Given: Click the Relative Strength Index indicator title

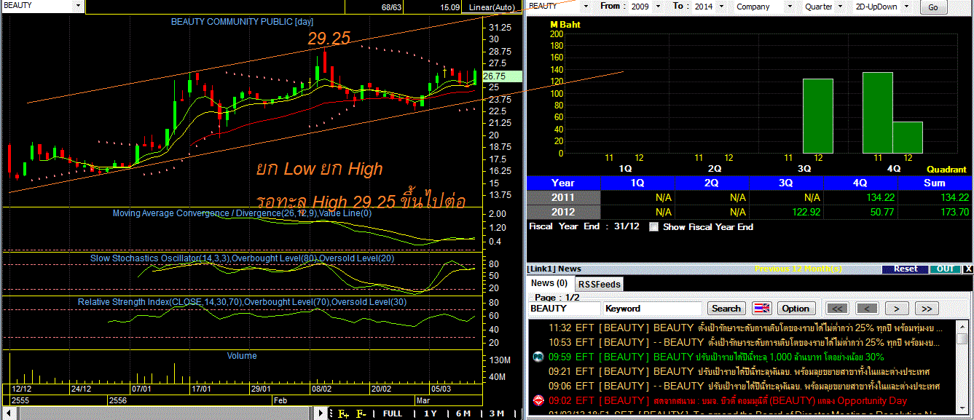Looking at the screenshot, I should pos(243,301).
